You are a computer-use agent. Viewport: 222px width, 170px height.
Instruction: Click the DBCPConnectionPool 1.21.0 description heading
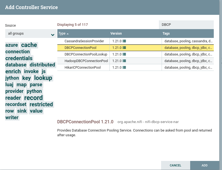pyautogui.click(x=85, y=122)
